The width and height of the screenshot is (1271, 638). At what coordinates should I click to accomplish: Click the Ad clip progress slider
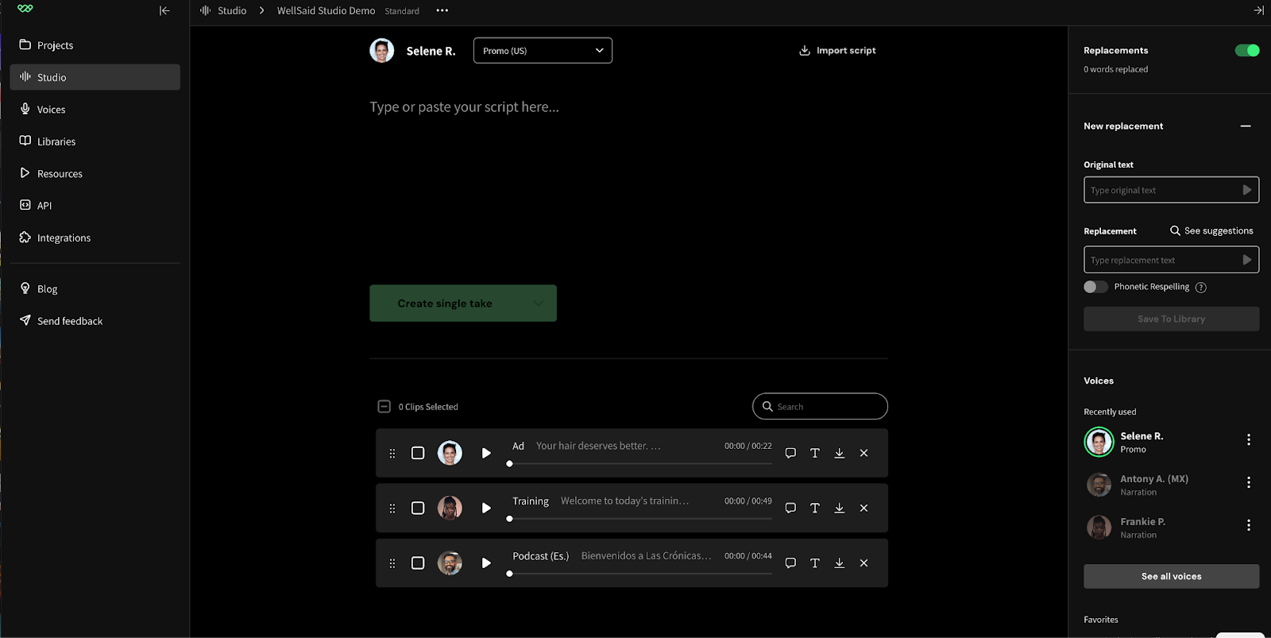[x=640, y=463]
